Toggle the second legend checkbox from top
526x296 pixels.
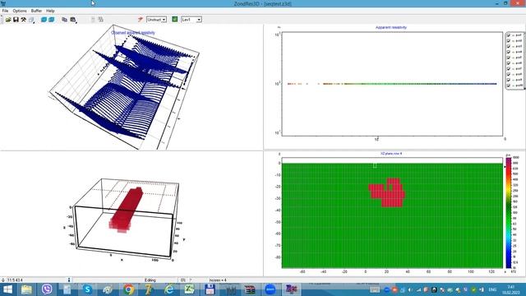point(509,40)
